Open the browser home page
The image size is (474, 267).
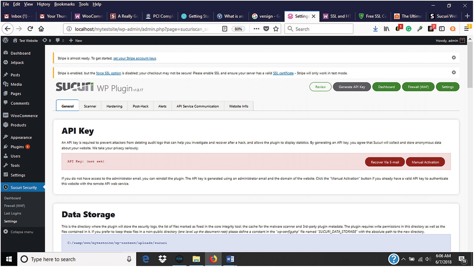point(41,29)
